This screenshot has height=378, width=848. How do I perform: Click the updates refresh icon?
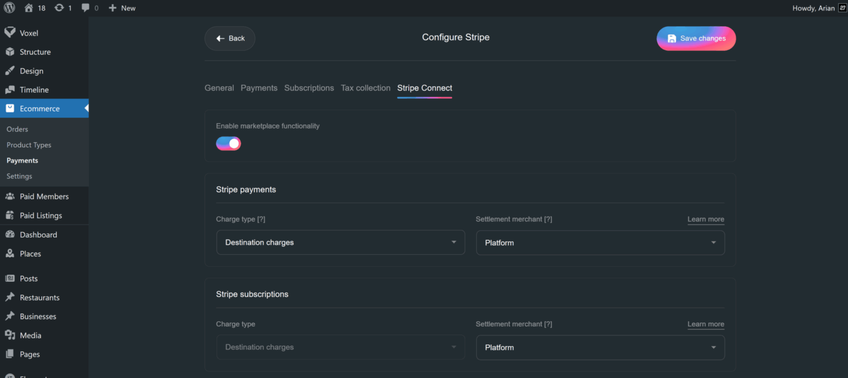(x=59, y=8)
